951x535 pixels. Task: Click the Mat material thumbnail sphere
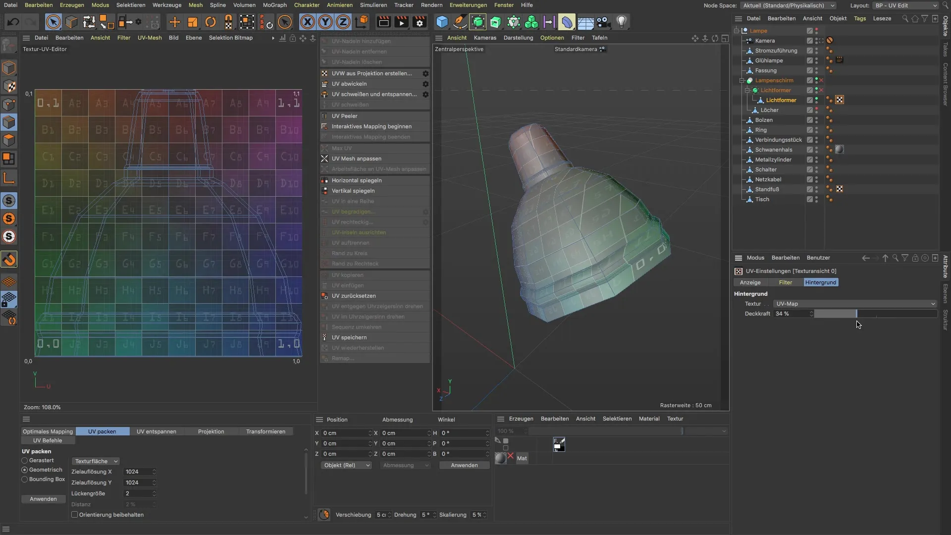[x=500, y=458]
